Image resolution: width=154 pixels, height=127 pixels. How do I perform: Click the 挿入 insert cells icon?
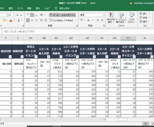(141, 14)
